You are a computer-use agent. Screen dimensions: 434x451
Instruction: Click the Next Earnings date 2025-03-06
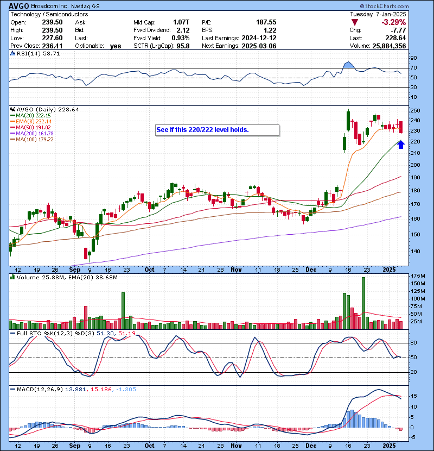pyautogui.click(x=259, y=46)
